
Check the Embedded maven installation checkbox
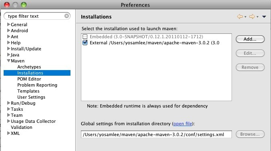tap(85, 37)
